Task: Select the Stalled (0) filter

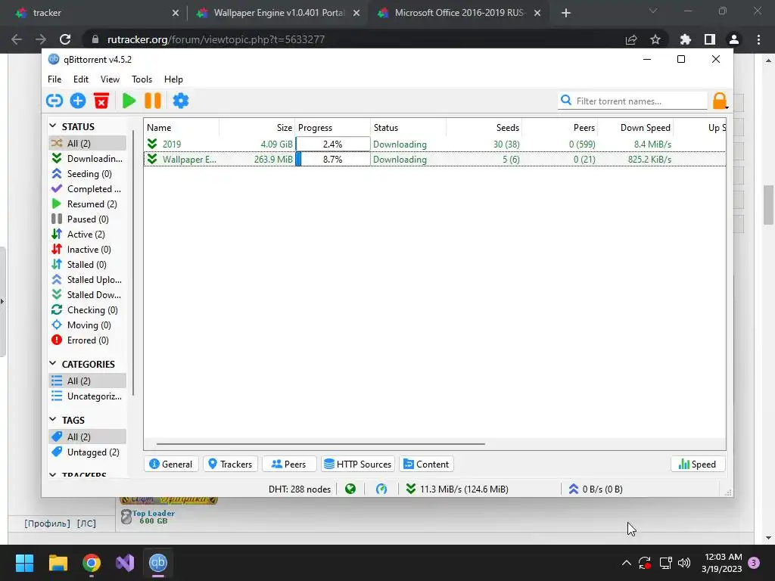Action: point(88,264)
